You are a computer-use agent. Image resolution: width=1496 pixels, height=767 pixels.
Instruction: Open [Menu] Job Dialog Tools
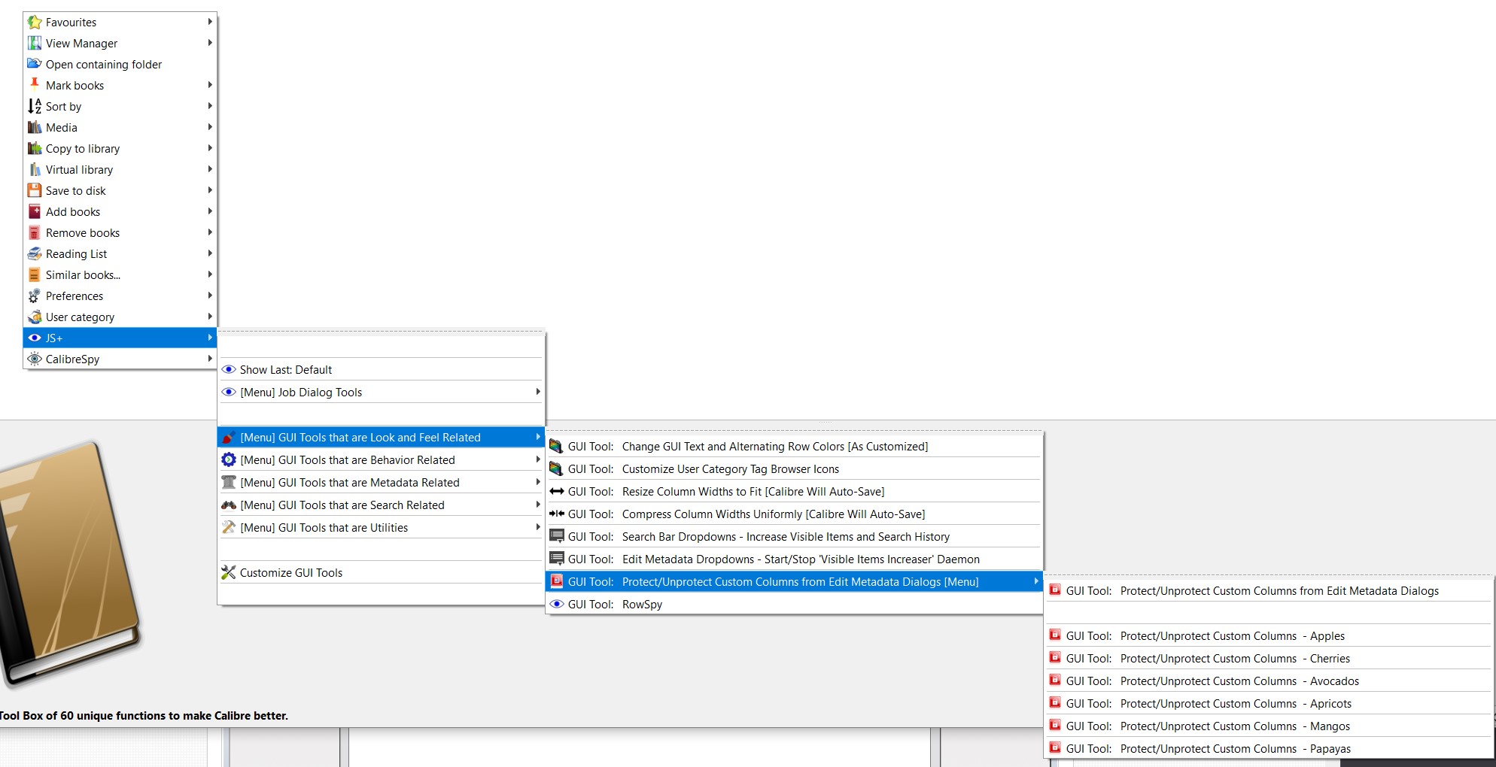point(381,393)
